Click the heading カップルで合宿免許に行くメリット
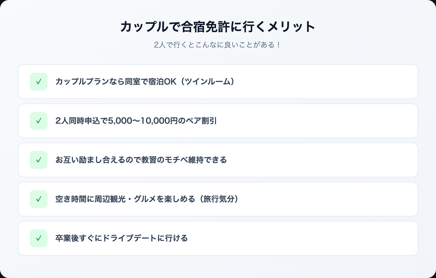Image resolution: width=436 pixels, height=278 pixels. [218, 27]
